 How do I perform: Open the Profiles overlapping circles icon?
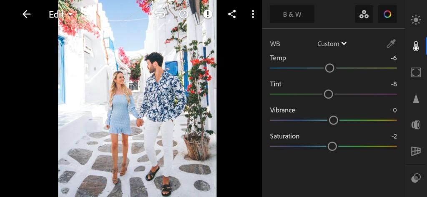click(x=416, y=178)
